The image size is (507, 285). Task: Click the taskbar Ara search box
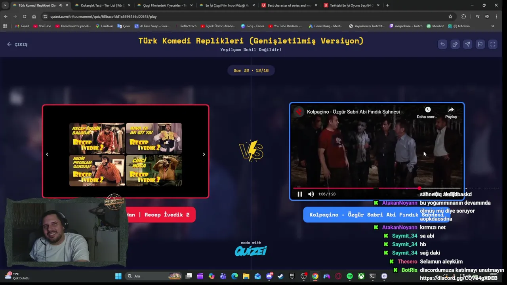pos(154,276)
